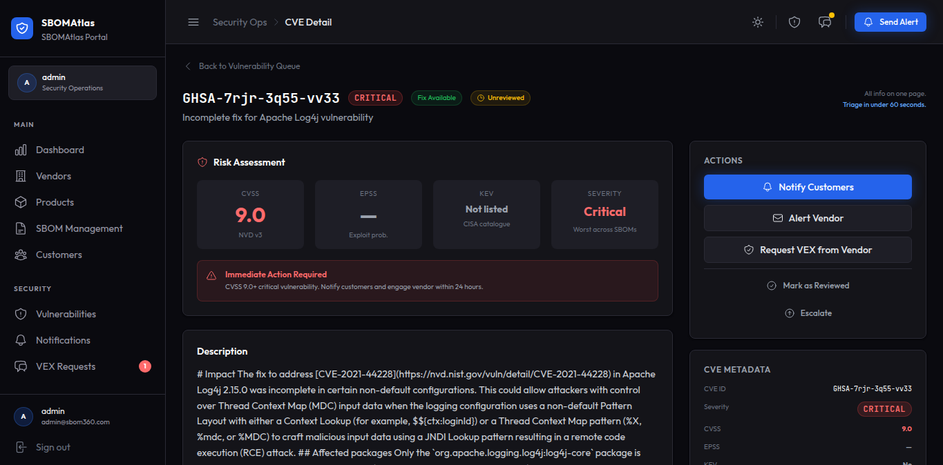Click the Escalate action

808,313
